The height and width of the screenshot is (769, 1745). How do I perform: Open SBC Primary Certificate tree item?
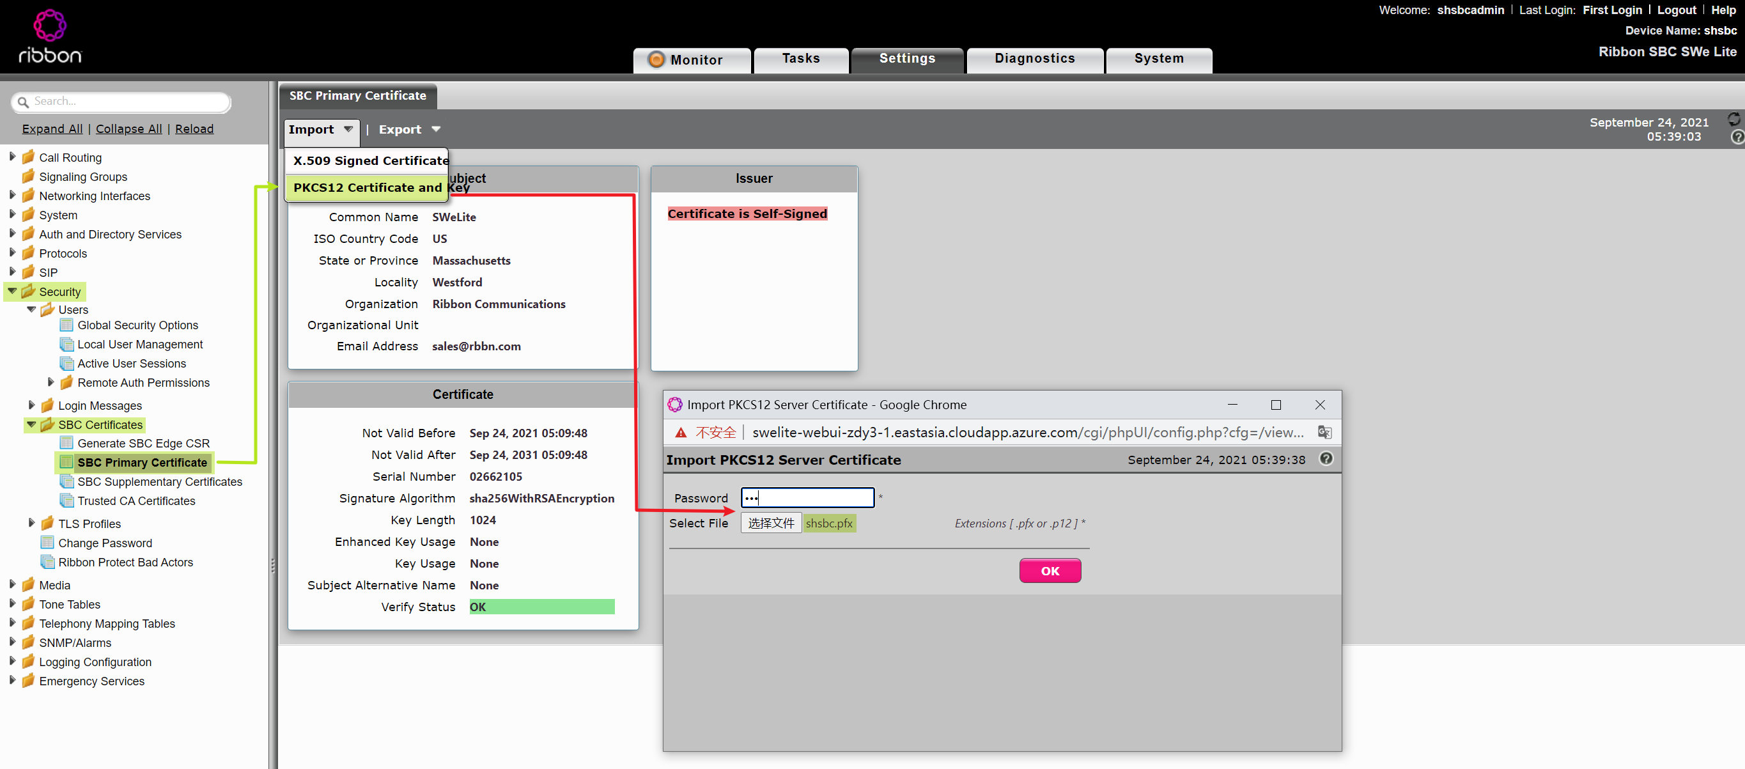[141, 463]
